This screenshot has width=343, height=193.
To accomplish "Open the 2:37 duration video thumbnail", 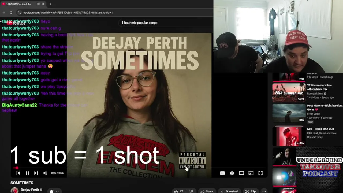I will coord(289,77).
